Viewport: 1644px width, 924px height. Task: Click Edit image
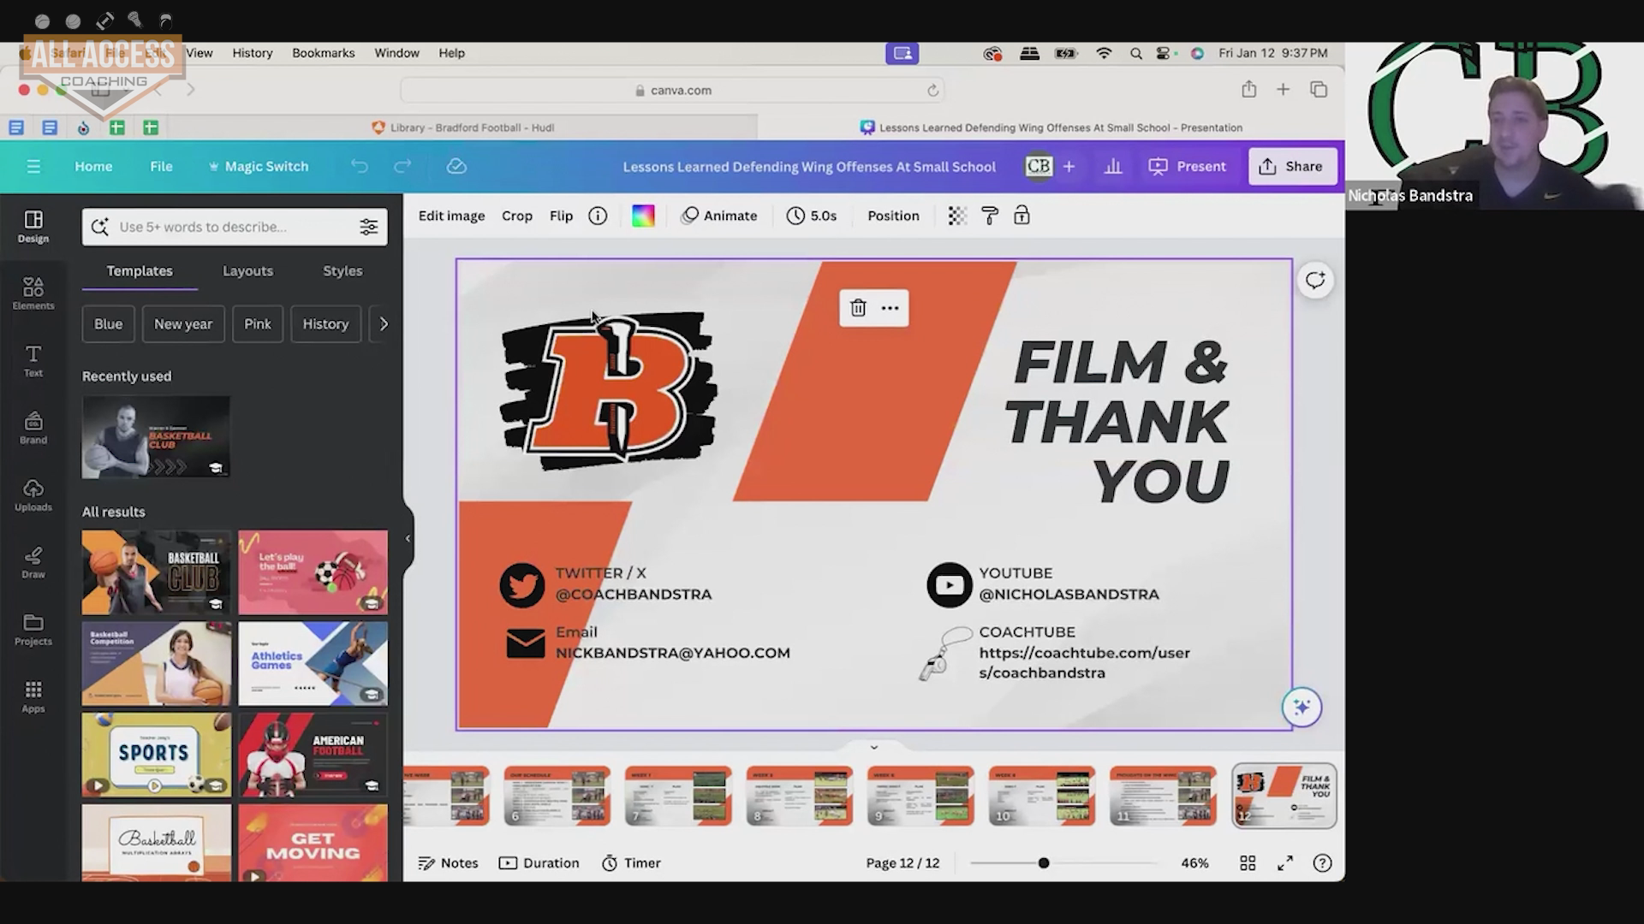451,216
